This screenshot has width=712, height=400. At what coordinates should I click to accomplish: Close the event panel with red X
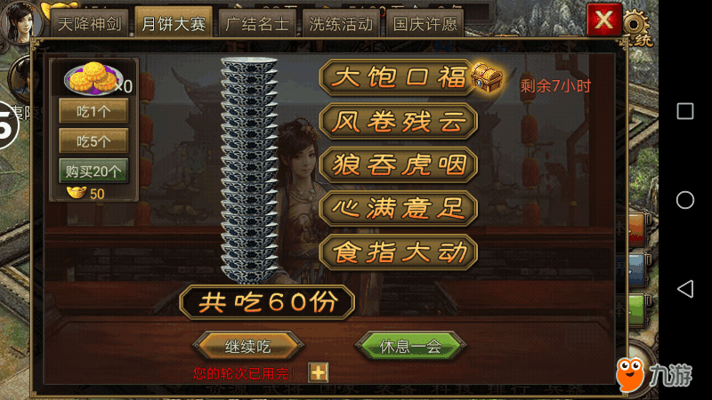[604, 20]
